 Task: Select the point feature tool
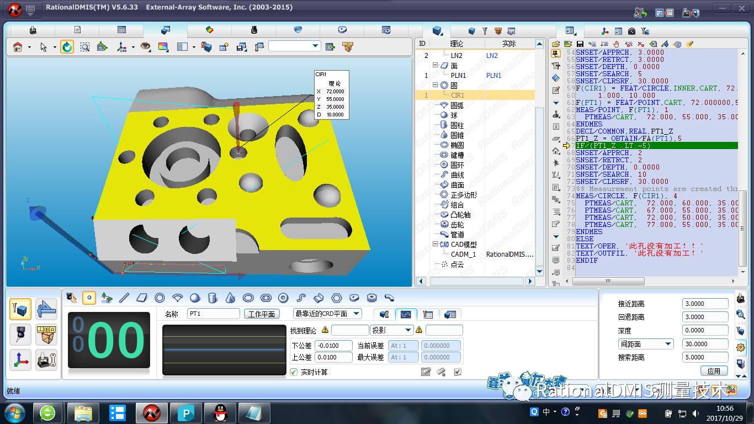tap(89, 298)
